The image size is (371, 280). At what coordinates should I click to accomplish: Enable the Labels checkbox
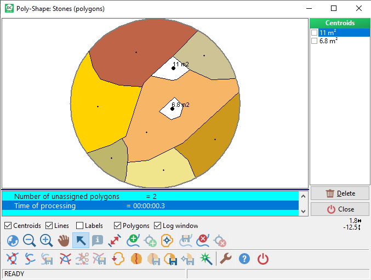point(80,226)
